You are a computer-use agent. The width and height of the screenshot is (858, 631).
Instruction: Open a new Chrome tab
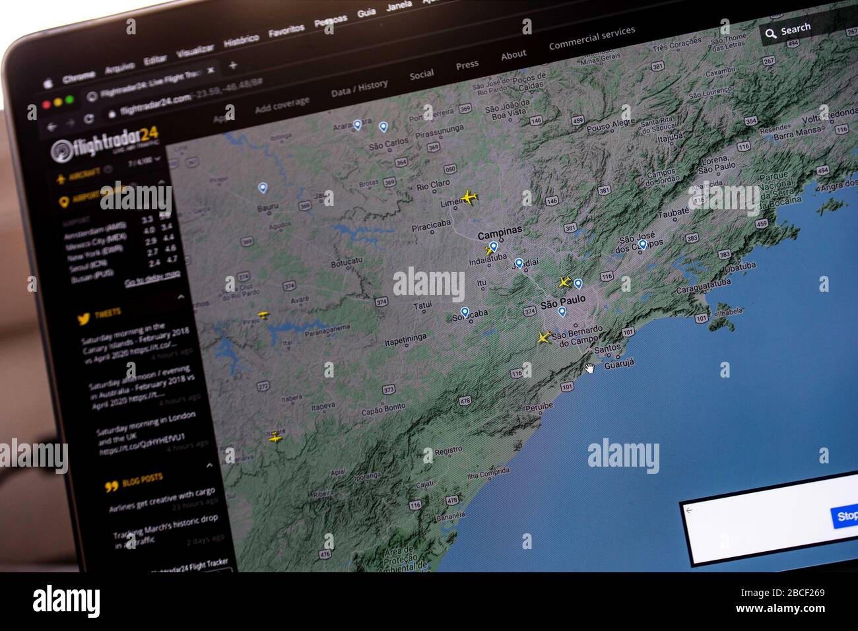click(x=232, y=65)
